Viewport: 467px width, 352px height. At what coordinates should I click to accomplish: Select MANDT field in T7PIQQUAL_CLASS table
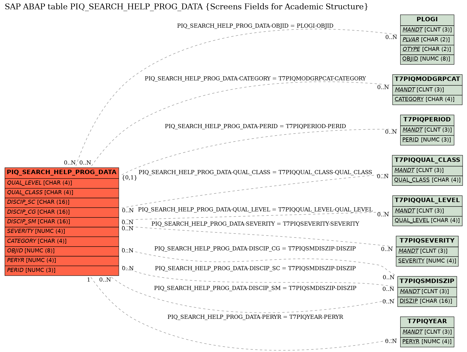[x=427, y=171]
